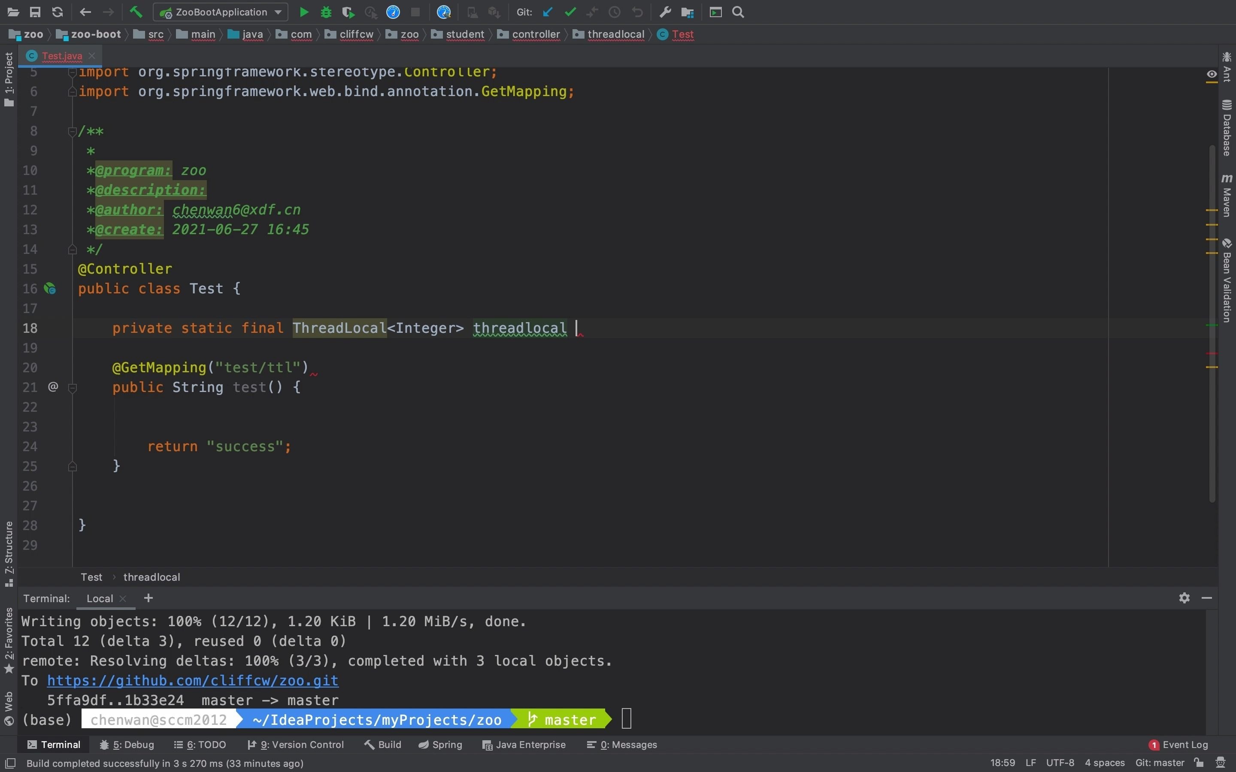Viewport: 1236px width, 772px height.
Task: Click the 4 spaces indent setting
Action: point(1105,763)
